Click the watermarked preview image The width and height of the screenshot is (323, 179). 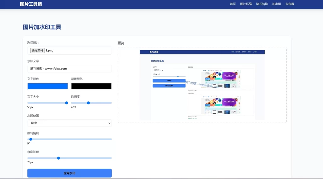point(202,85)
